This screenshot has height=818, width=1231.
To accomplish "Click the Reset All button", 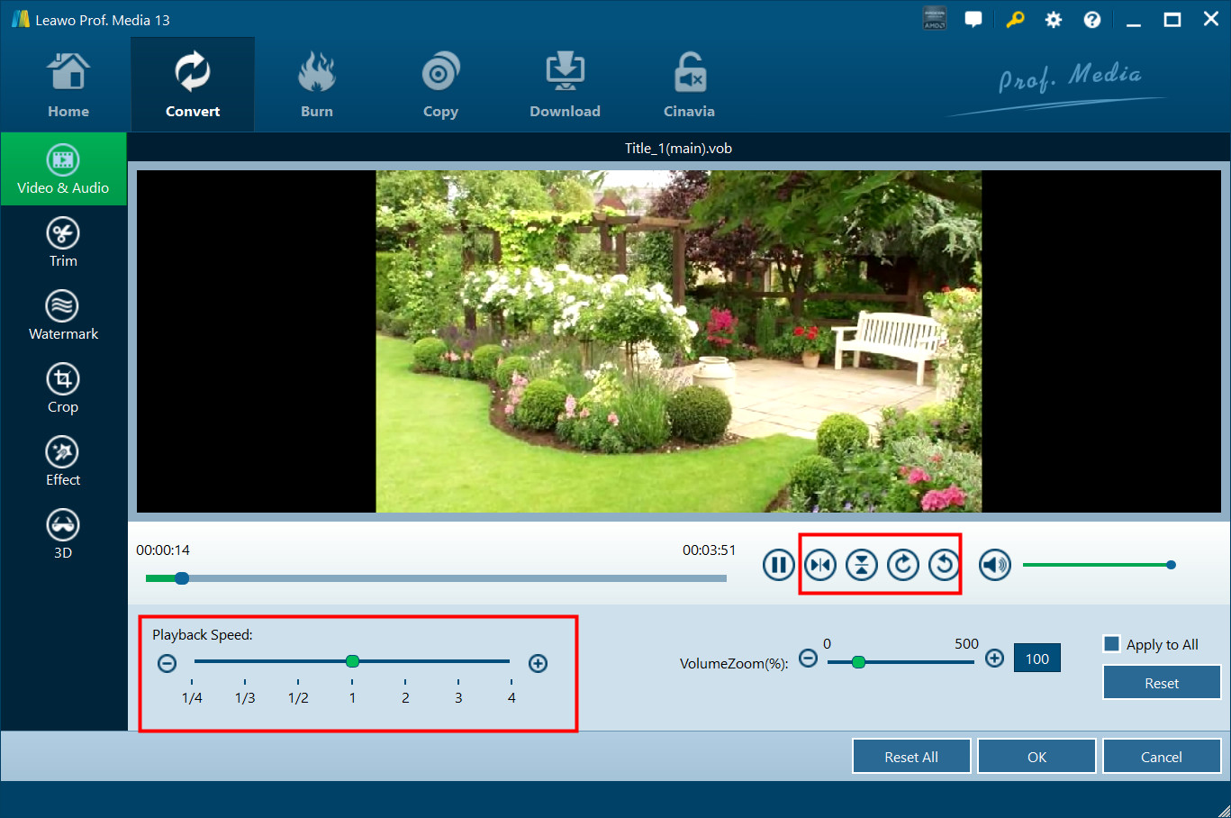I will pos(911,757).
